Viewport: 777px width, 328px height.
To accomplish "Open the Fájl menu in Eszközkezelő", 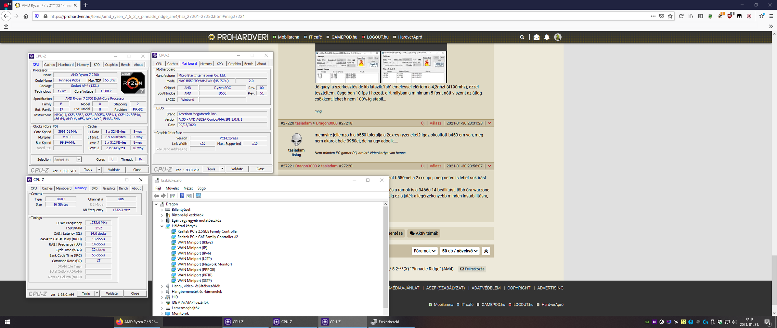I will click(158, 188).
